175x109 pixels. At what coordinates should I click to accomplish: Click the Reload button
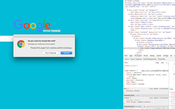point(66,53)
